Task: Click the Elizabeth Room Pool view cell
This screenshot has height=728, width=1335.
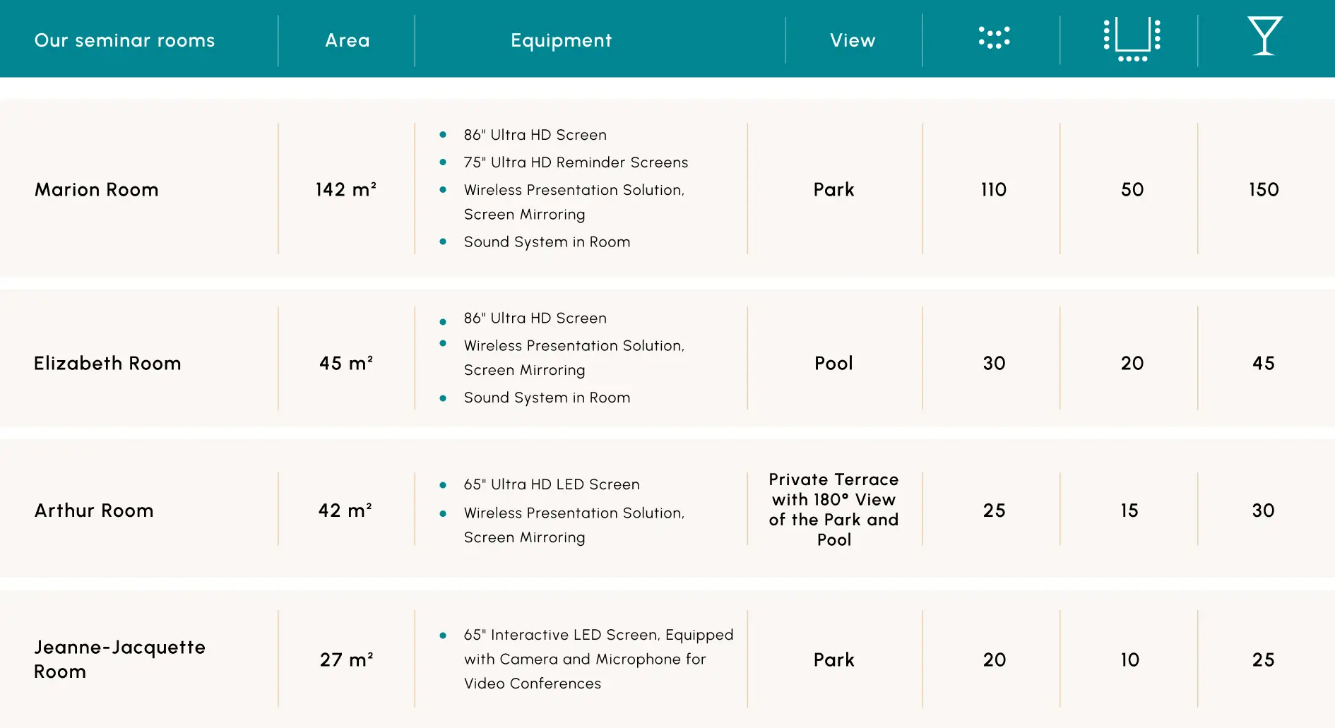Action: pos(833,363)
